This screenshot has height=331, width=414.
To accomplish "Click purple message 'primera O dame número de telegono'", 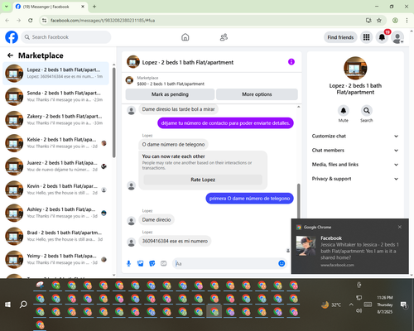I will point(249,199).
